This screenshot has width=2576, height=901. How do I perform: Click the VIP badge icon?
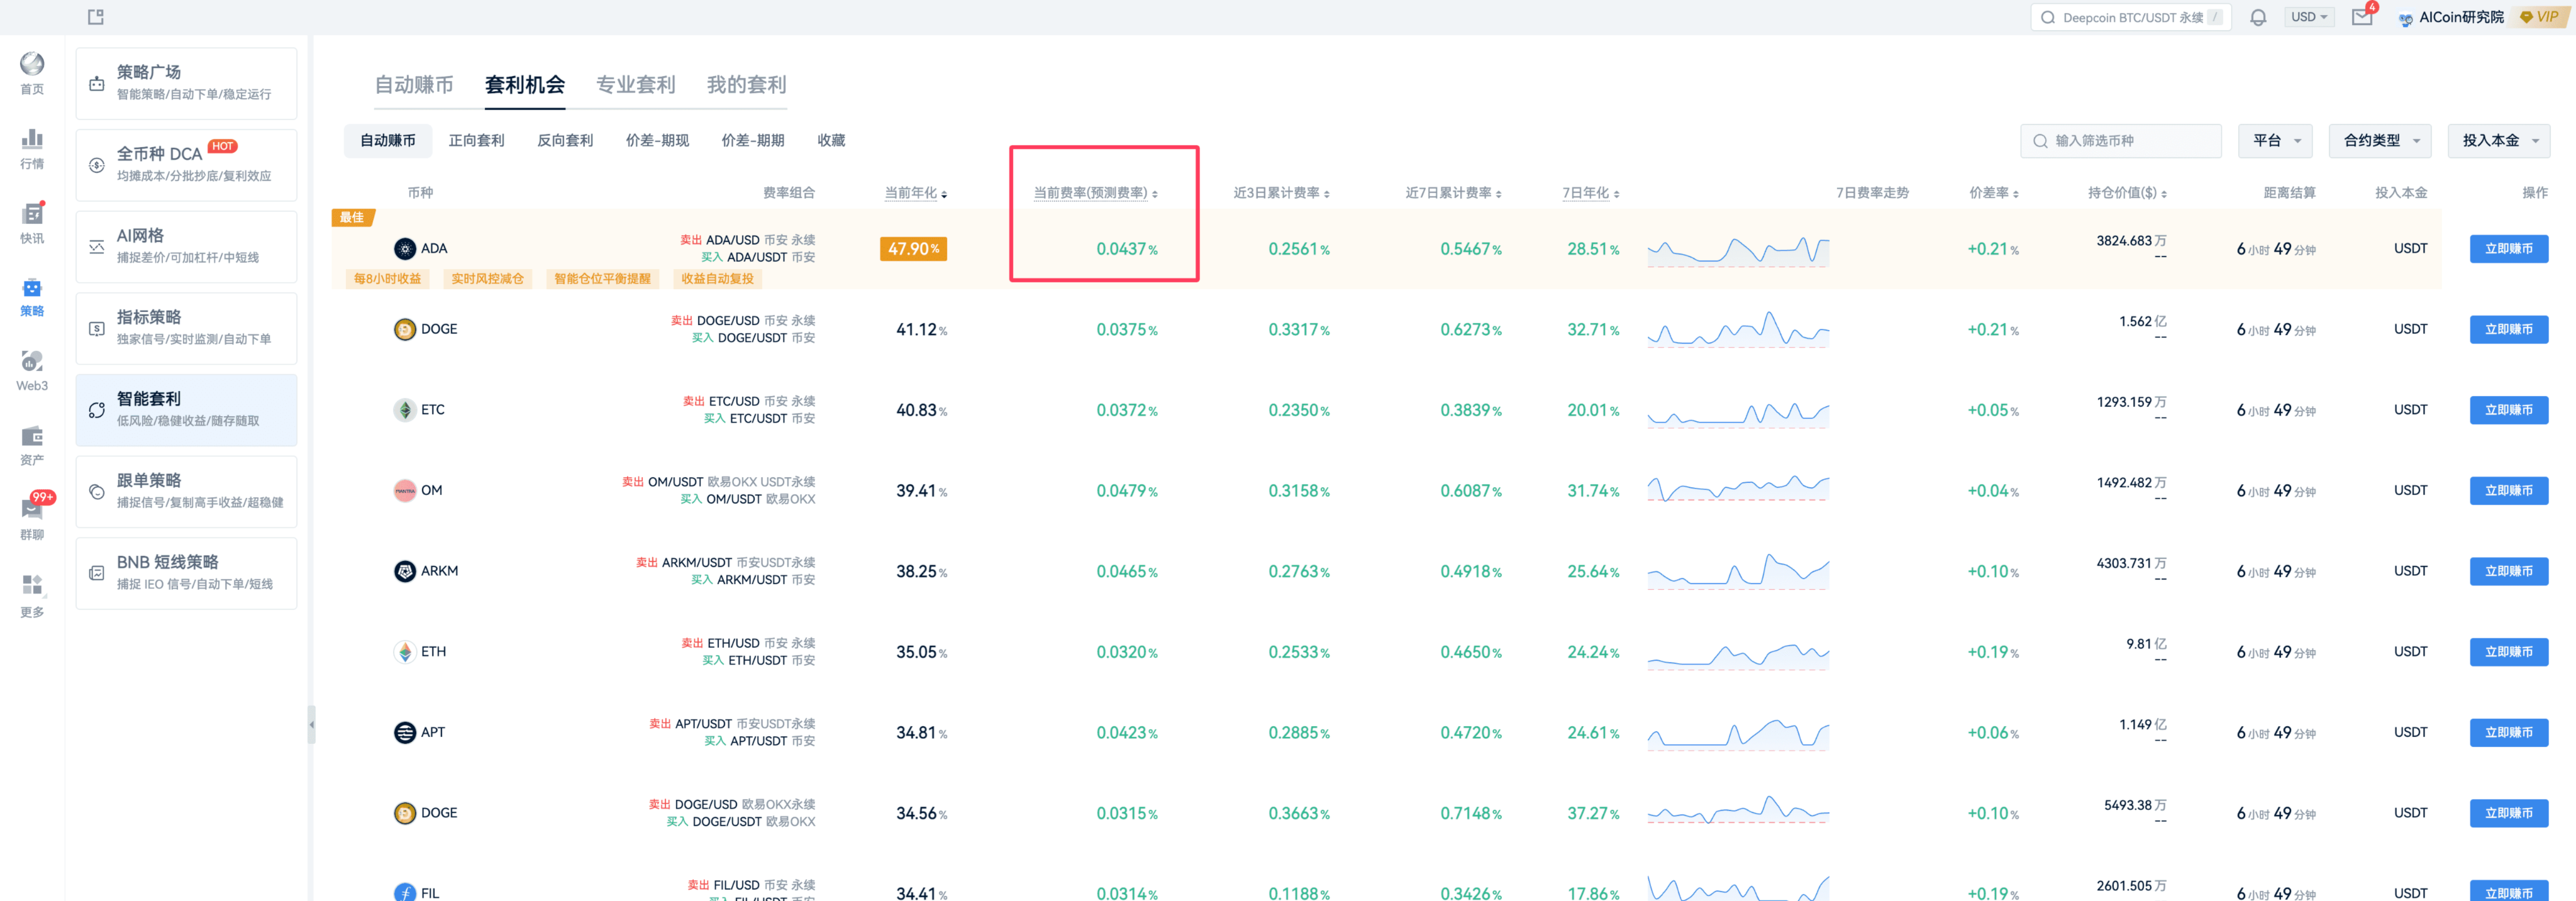(x=2540, y=17)
